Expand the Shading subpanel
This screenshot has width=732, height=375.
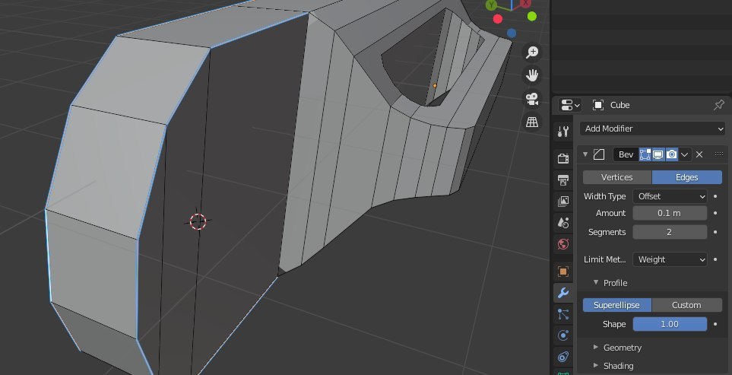pos(596,365)
